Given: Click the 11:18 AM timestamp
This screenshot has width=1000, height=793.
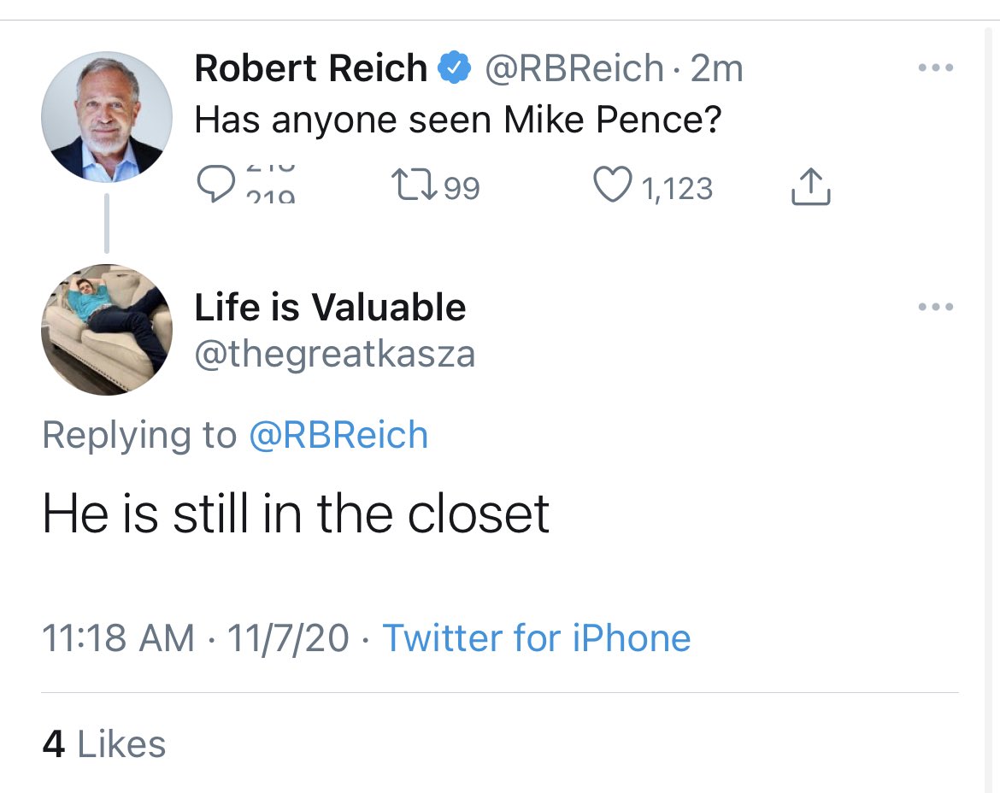Looking at the screenshot, I should [x=119, y=637].
